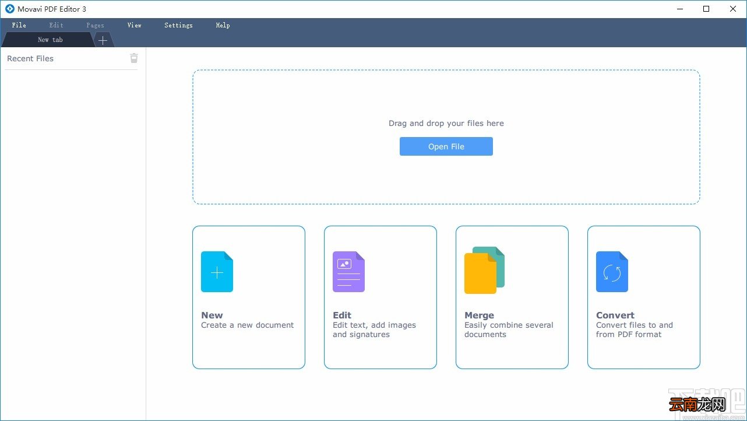Open the Pages menu

pos(95,25)
